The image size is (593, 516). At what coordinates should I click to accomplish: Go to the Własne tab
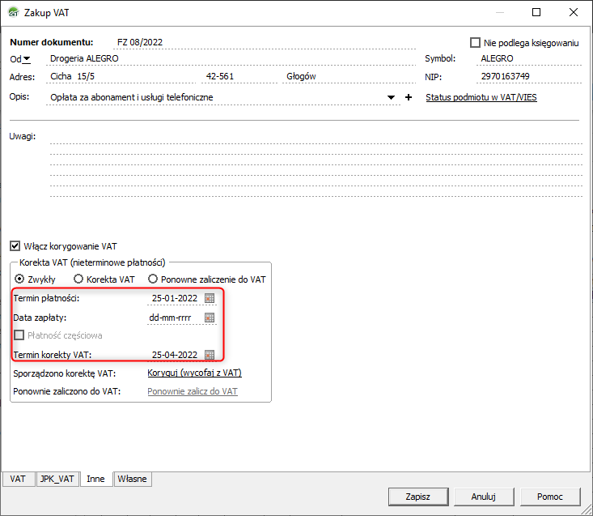133,479
